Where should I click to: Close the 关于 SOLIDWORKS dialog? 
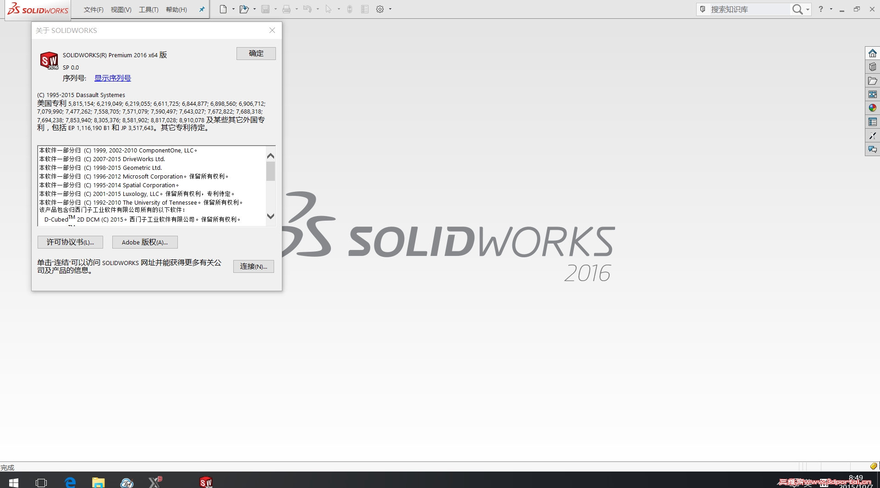coord(272,30)
